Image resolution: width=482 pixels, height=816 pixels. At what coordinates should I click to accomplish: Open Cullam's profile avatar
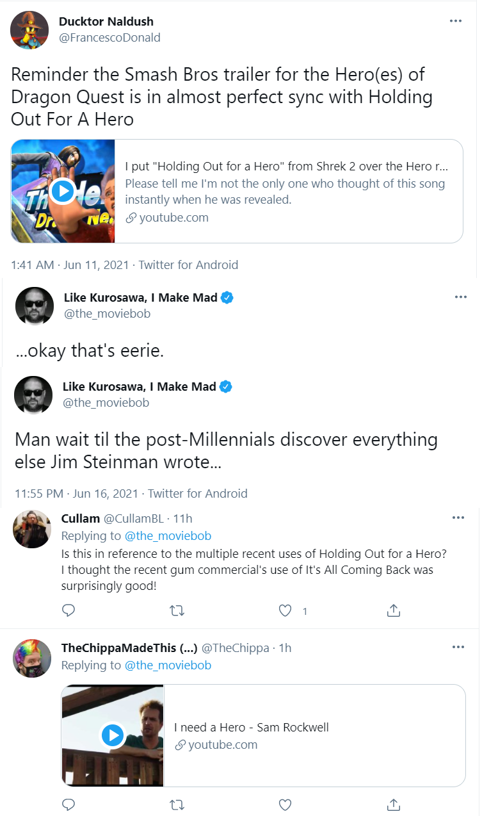coord(32,529)
